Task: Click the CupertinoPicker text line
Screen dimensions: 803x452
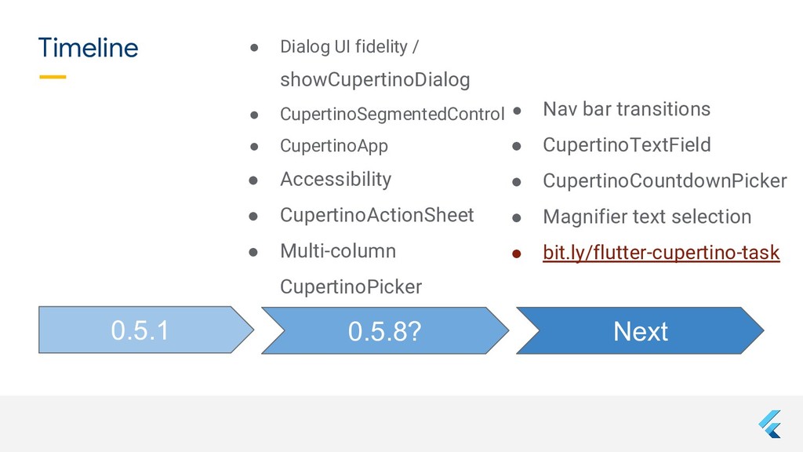Action: click(351, 286)
